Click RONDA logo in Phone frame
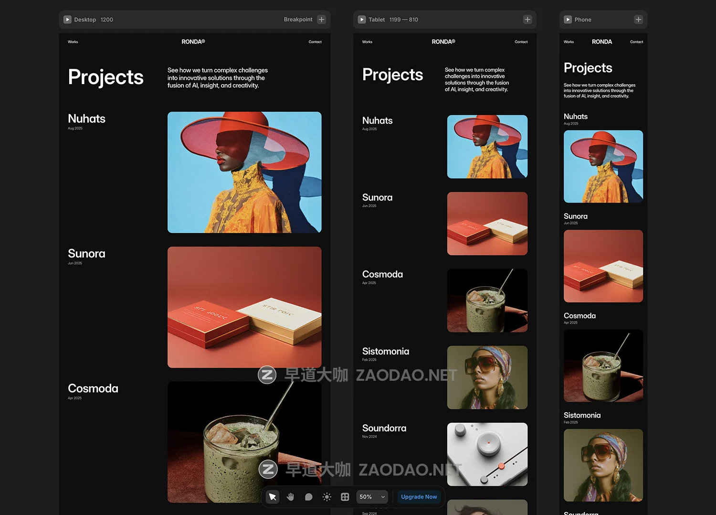The height and width of the screenshot is (515, 716). pos(602,42)
